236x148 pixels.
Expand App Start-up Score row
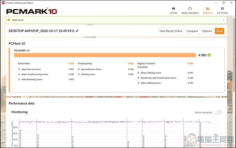pyautogui.click(x=19, y=69)
